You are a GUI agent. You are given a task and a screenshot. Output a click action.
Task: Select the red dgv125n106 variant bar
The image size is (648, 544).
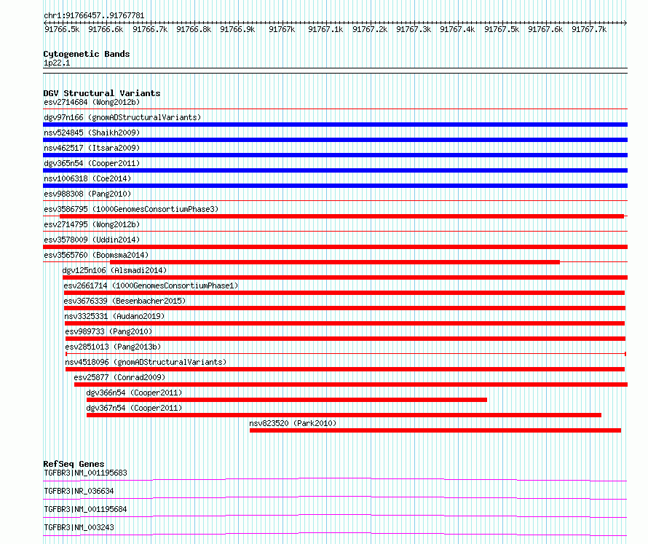coord(345,277)
